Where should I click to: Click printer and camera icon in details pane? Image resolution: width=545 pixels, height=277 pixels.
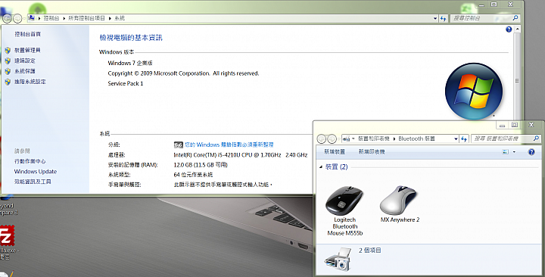tap(338, 259)
